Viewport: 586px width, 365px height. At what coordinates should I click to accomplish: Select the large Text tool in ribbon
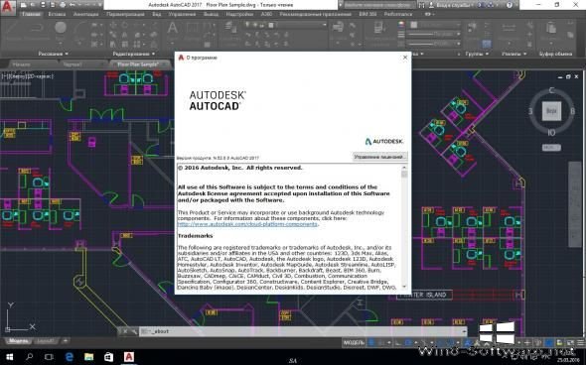[x=172, y=29]
